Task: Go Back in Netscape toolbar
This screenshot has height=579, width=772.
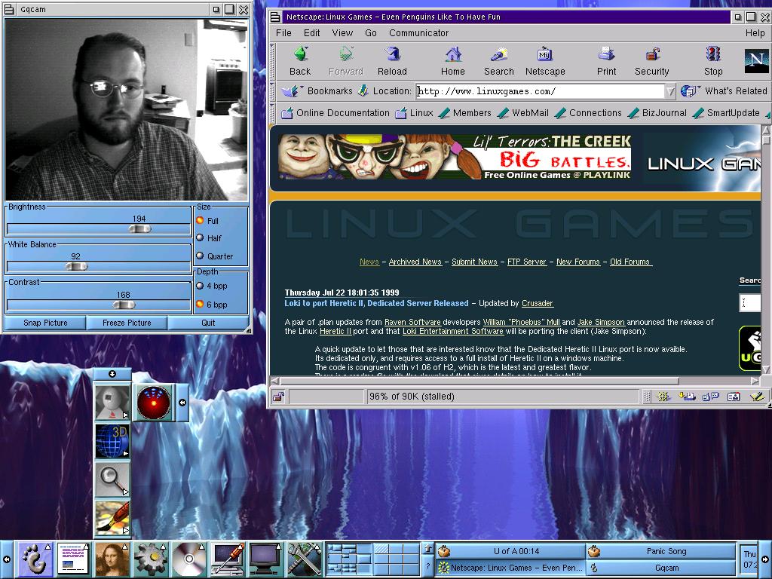Action: point(300,61)
